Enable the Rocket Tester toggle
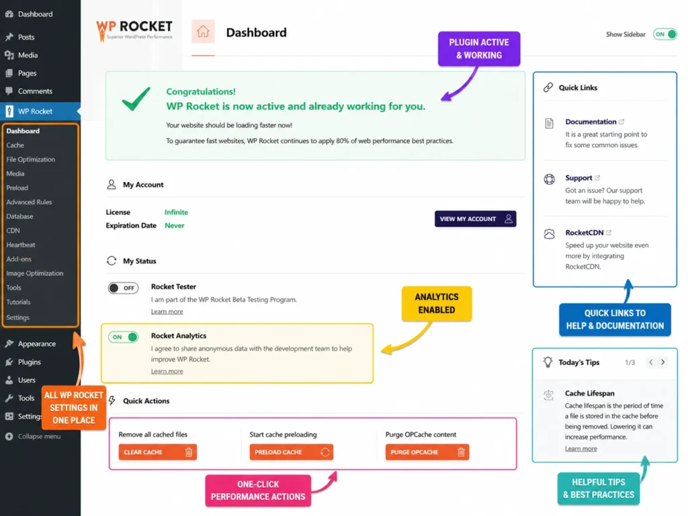 click(x=124, y=288)
